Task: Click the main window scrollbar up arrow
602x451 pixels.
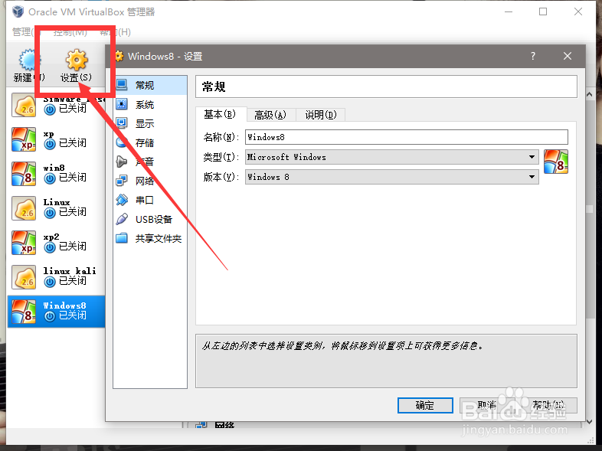Action: 590,94
